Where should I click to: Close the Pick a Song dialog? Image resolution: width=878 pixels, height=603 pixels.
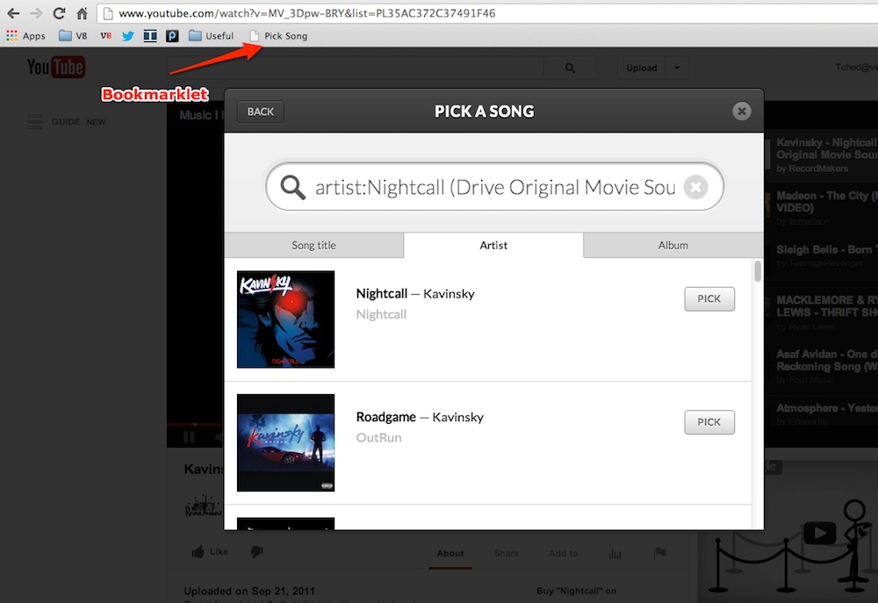click(x=741, y=111)
